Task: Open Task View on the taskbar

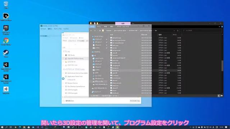Action: point(11,127)
